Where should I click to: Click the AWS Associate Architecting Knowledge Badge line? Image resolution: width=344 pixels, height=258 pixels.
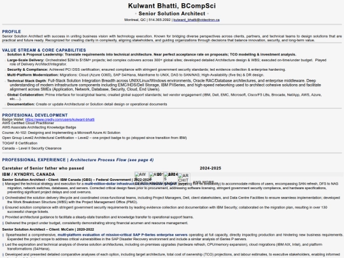coord(39,127)
